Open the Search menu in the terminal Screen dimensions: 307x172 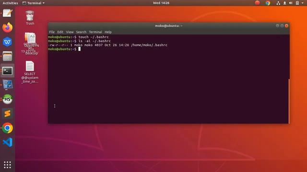[81, 32]
